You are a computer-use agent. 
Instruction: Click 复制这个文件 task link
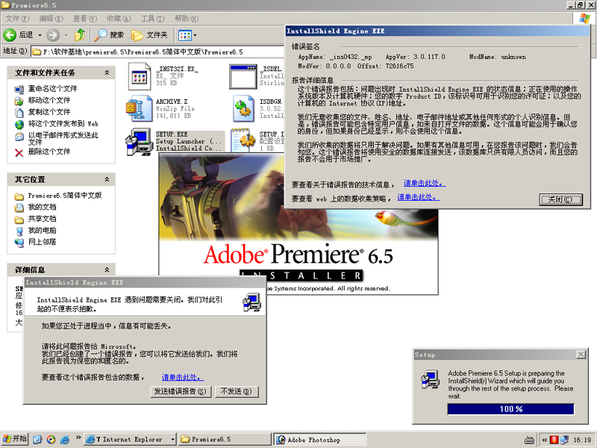[x=49, y=111]
